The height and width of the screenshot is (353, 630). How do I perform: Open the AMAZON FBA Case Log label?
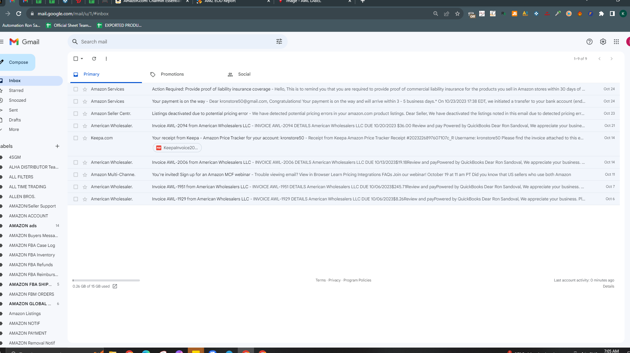point(32,246)
